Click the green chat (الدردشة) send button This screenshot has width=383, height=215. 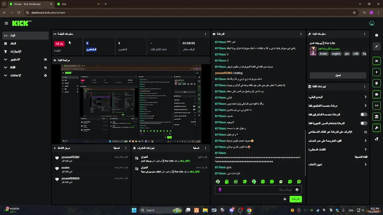(x=296, y=199)
